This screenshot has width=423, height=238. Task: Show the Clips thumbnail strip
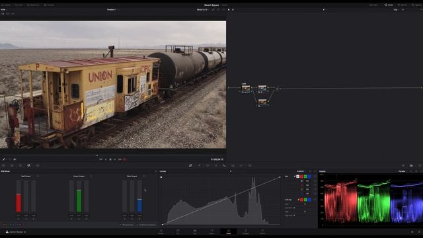(373, 5)
